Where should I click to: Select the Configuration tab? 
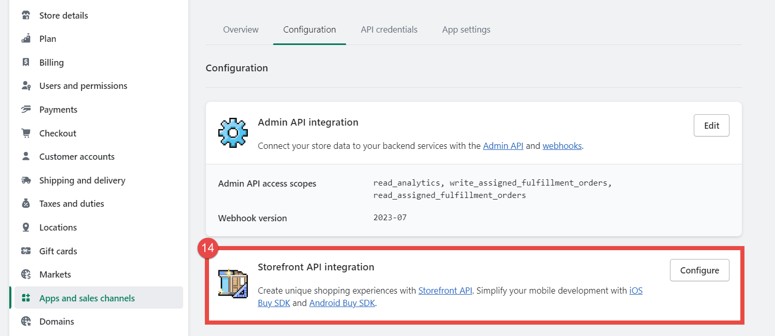tap(309, 29)
